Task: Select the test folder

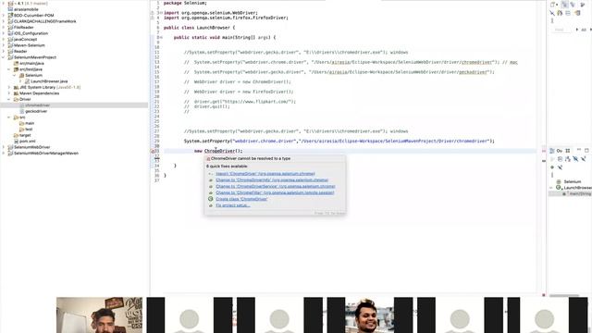Action: (29, 129)
